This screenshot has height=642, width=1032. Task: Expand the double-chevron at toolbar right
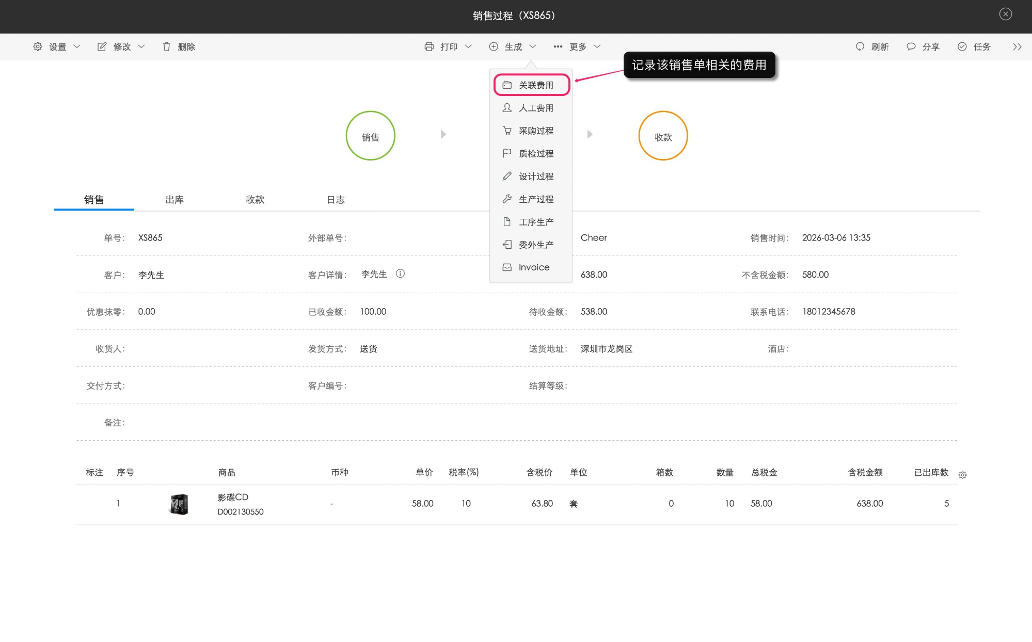point(1017,47)
